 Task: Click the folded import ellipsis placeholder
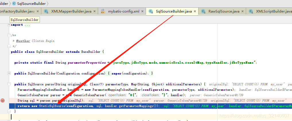tap(28, 25)
